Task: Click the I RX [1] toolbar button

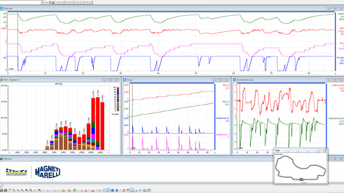Action: click(x=79, y=2)
